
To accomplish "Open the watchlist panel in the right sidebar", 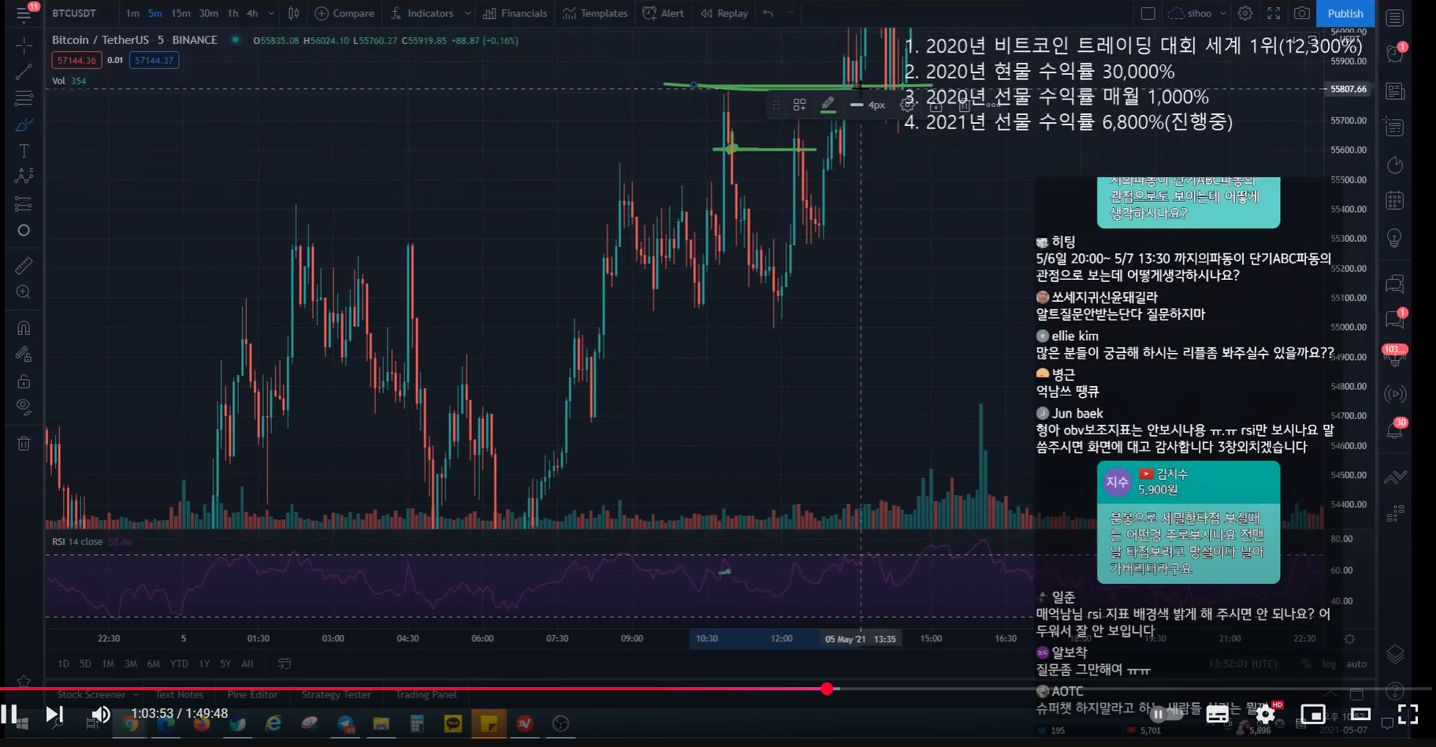I will [1395, 18].
